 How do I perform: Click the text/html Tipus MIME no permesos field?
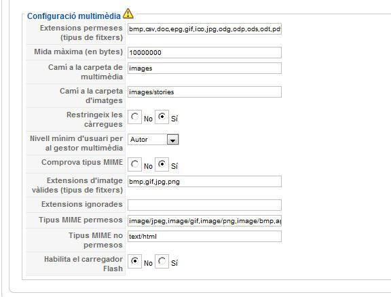(204, 236)
